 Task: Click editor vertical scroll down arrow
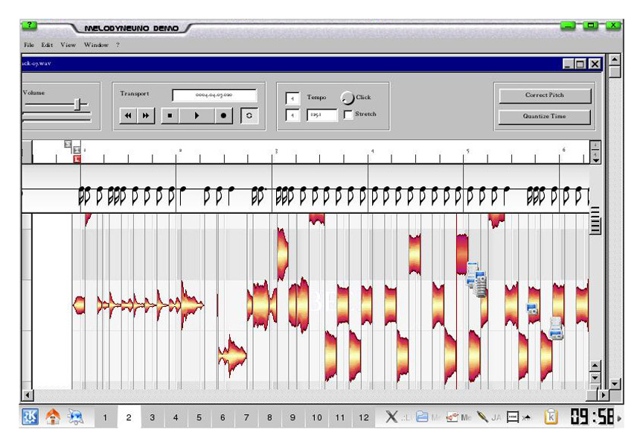pos(595,377)
